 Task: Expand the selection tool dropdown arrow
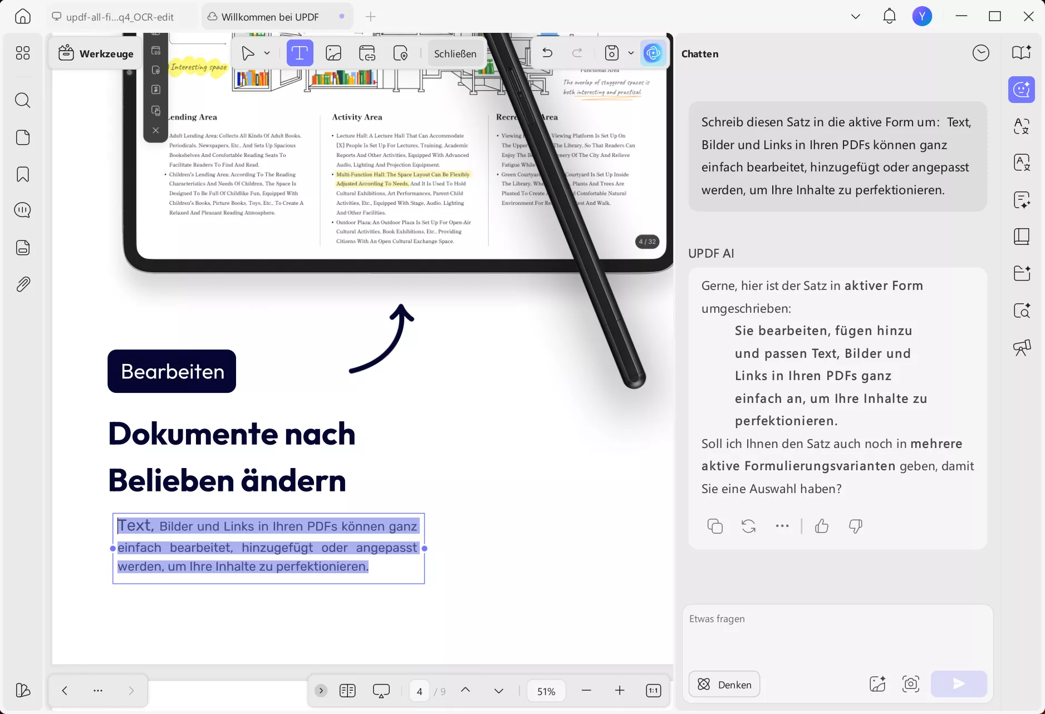pos(268,53)
